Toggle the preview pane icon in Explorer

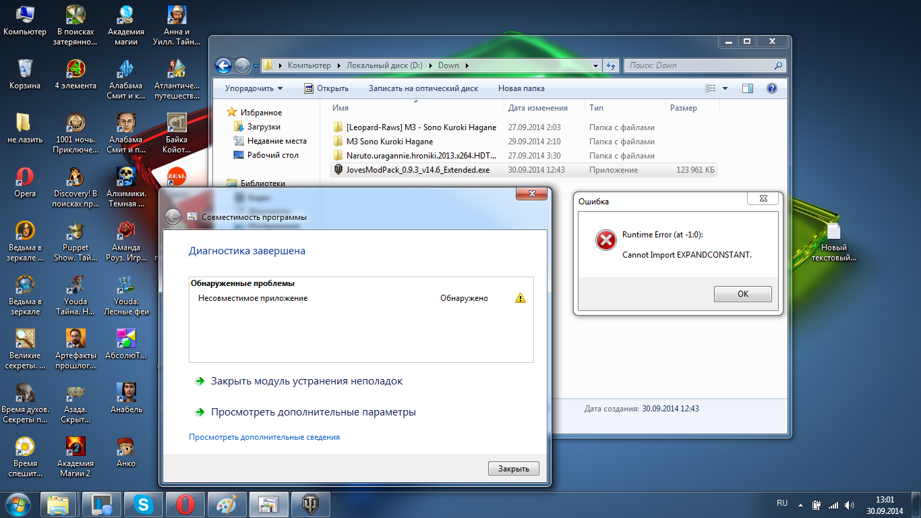747,88
